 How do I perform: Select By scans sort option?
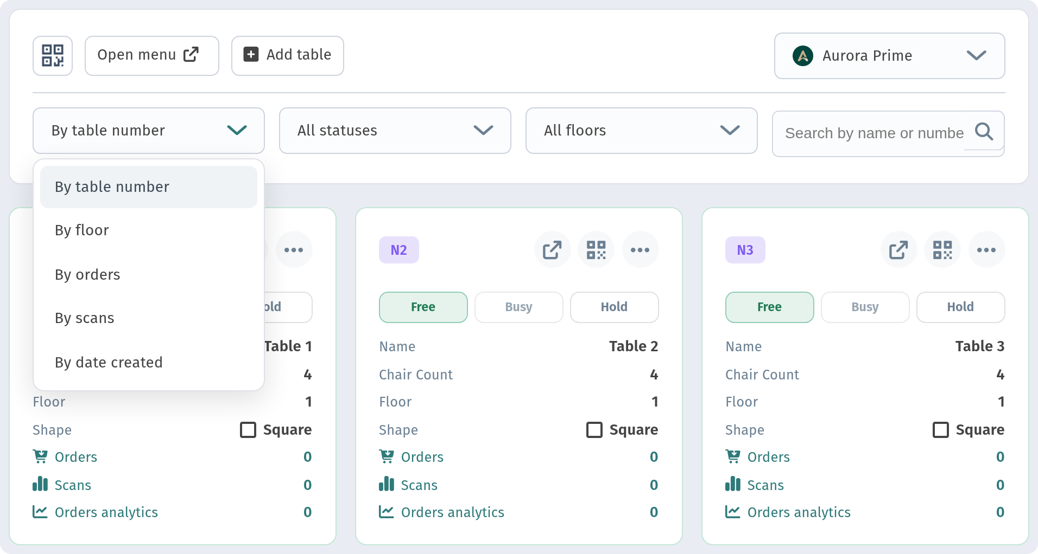pyautogui.click(x=149, y=318)
